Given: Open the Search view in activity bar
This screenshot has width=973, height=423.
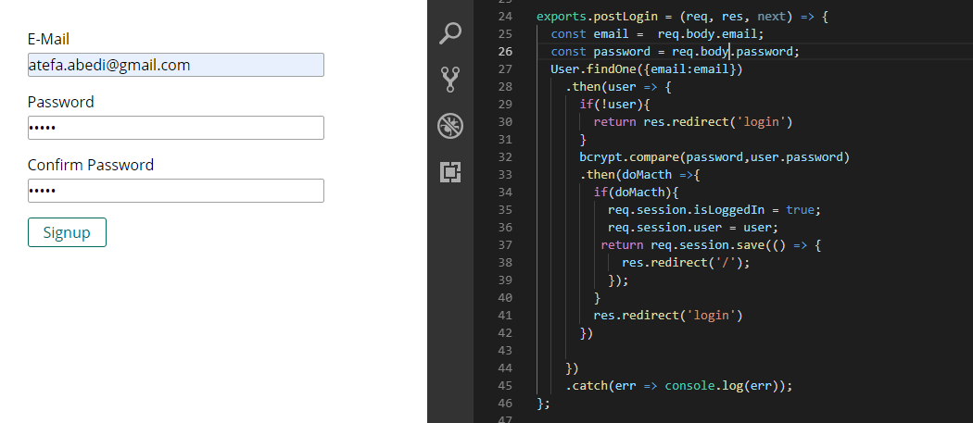Looking at the screenshot, I should coord(449,33).
